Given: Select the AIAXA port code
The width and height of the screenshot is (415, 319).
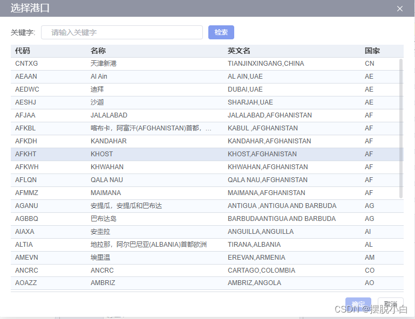Looking at the screenshot, I should (25, 232).
